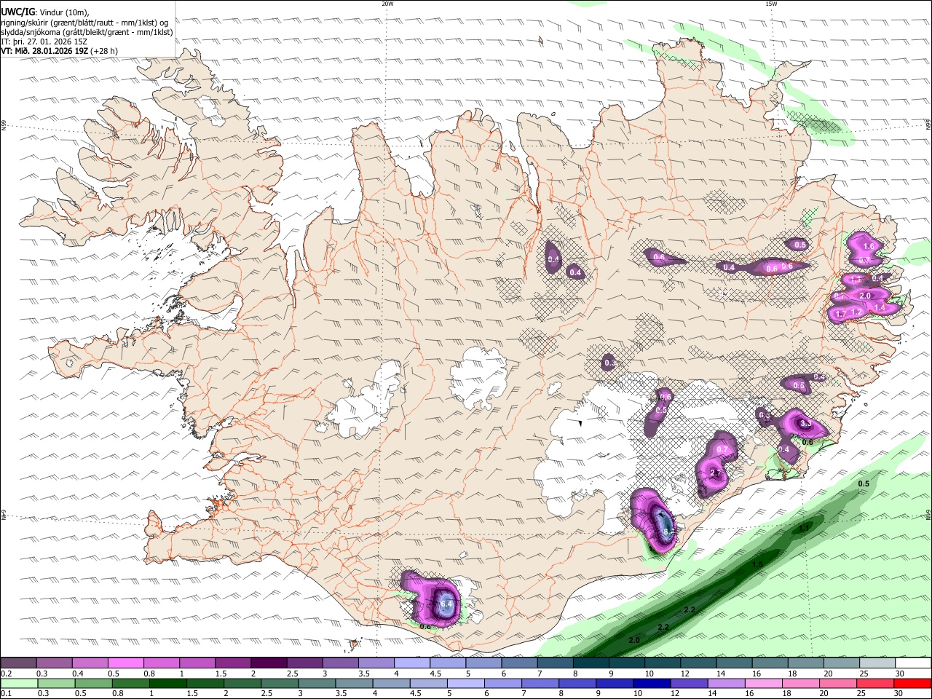The height and width of the screenshot is (699, 932).
Task: Click the 'Vindur (10m),' header text
Action: (x=64, y=12)
